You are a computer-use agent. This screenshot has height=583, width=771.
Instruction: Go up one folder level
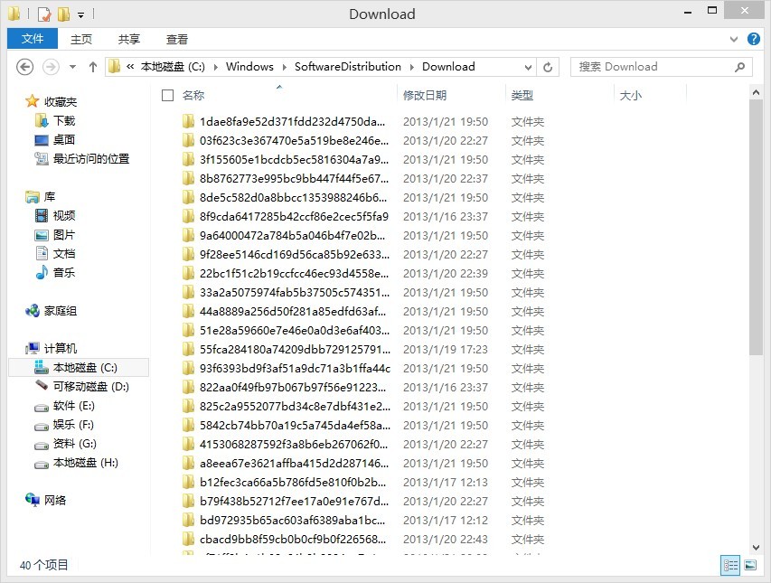point(93,67)
